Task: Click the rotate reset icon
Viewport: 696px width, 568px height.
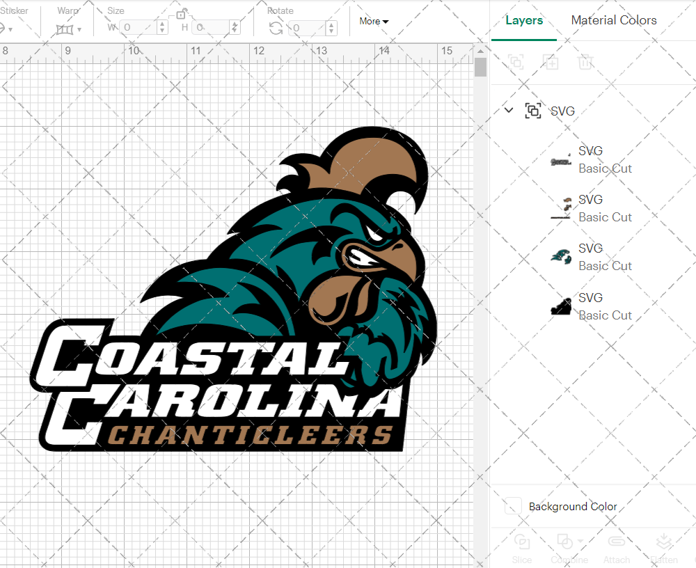Action: click(x=275, y=26)
